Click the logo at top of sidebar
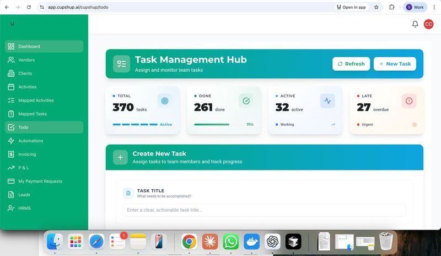Screen dimensions: 441x256 tap(12, 24)
